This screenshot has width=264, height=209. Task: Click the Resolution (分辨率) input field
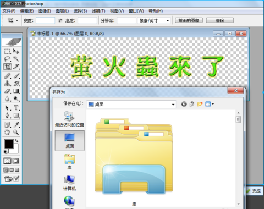(127, 20)
